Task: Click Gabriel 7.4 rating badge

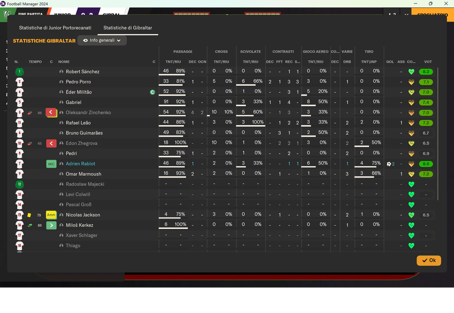Action: point(426,102)
